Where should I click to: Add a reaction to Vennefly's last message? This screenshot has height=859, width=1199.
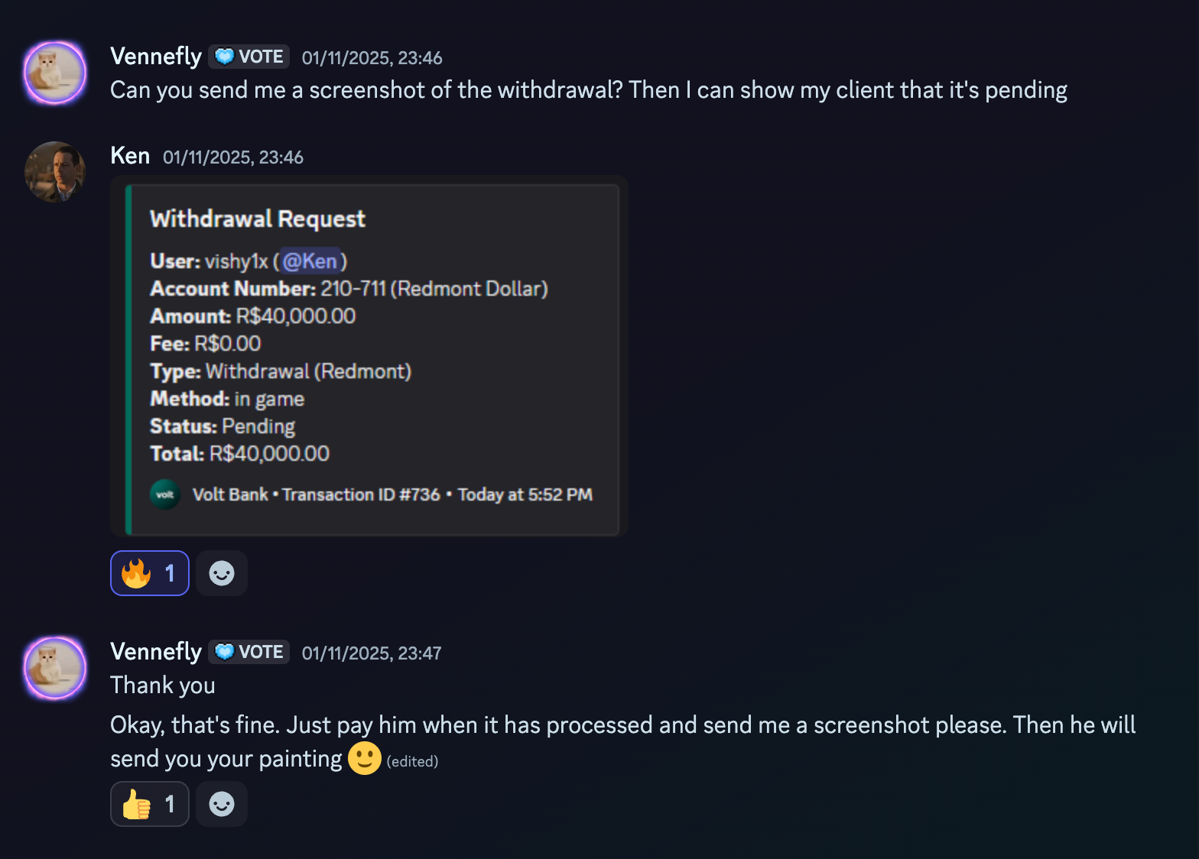(221, 803)
